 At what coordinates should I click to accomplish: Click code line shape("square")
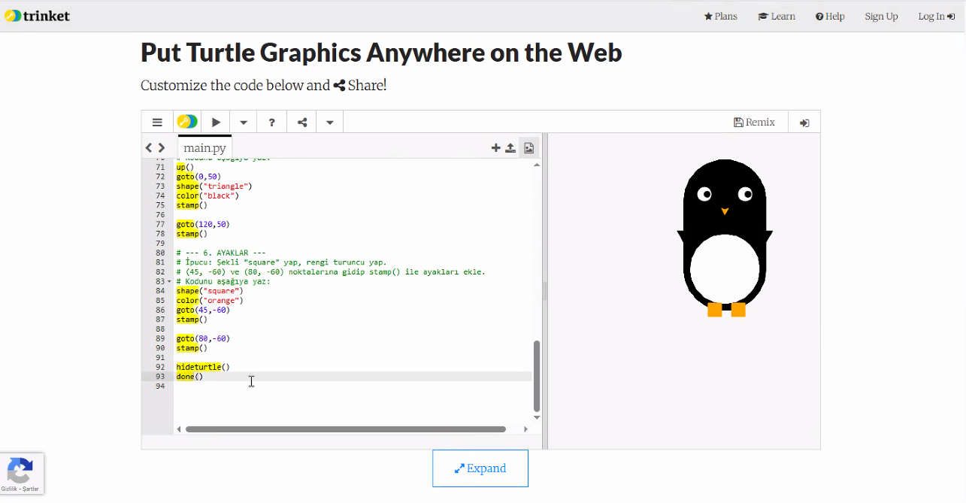click(x=210, y=291)
